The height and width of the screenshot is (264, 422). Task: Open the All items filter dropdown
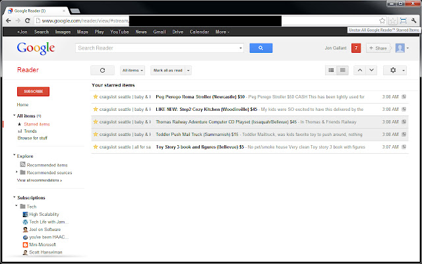[133, 71]
